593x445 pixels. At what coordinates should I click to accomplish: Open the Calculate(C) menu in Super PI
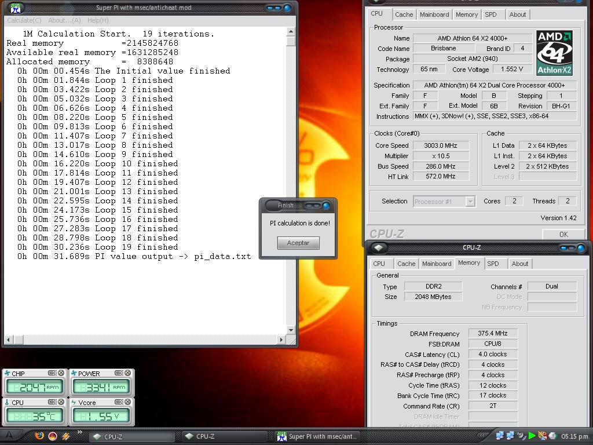24,20
